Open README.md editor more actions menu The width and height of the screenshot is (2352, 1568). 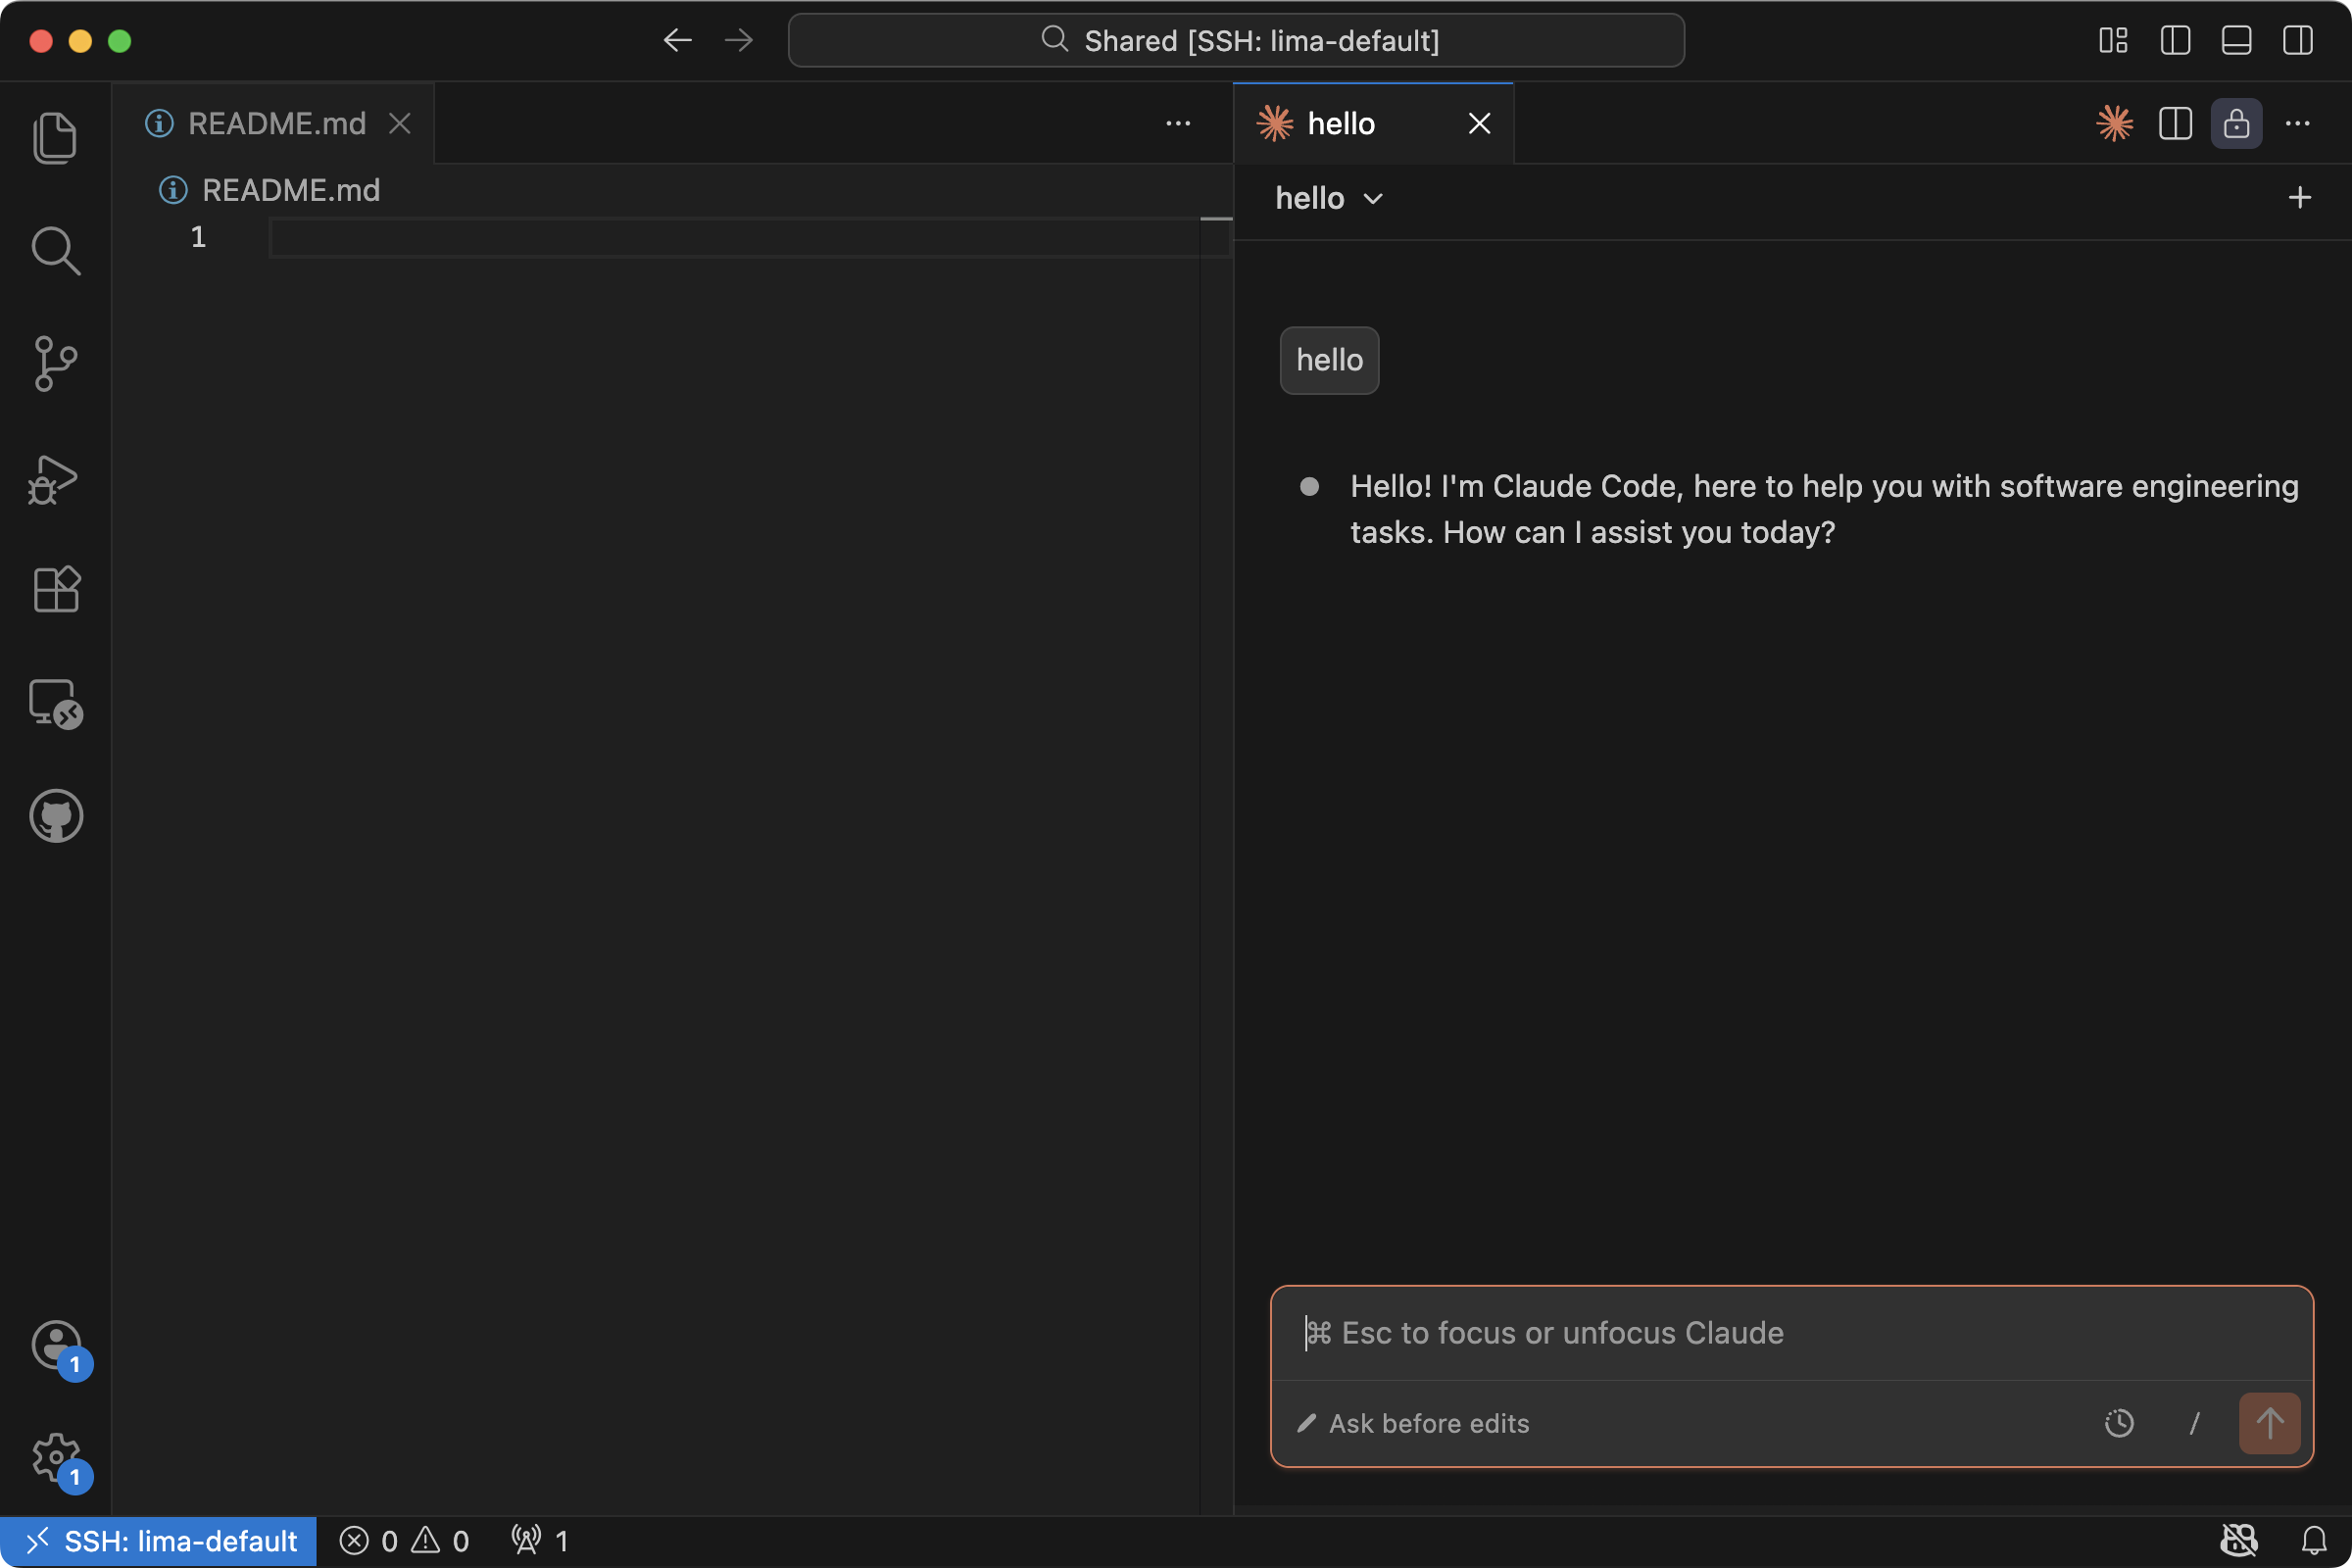1178,124
